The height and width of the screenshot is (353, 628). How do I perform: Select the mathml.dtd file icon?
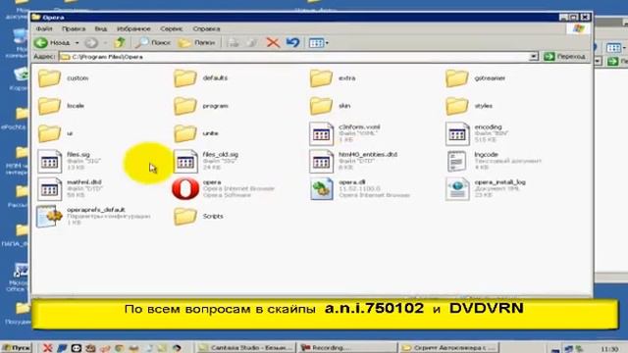pyautogui.click(x=49, y=189)
